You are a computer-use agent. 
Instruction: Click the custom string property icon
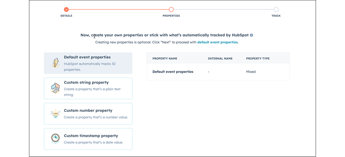55,88
